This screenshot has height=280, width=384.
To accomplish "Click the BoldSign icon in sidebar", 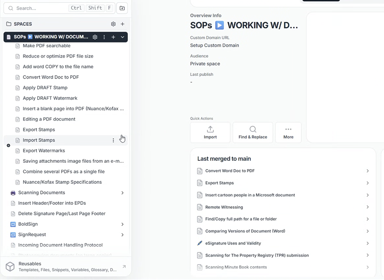I will coord(13,224).
